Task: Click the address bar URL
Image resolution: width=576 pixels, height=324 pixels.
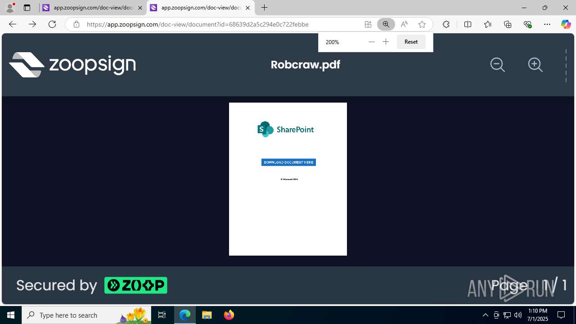Action: point(198,24)
